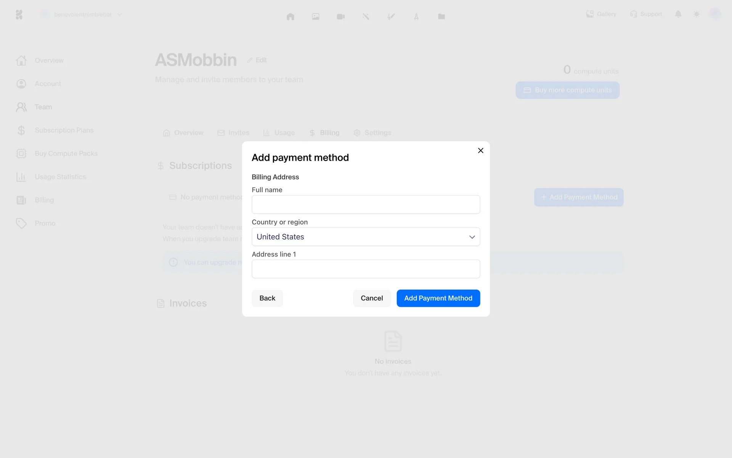This screenshot has height=458, width=732.
Task: Open the notifications bell icon
Action: [x=678, y=14]
